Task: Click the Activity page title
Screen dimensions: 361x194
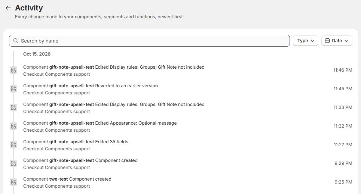Action: 29,8
